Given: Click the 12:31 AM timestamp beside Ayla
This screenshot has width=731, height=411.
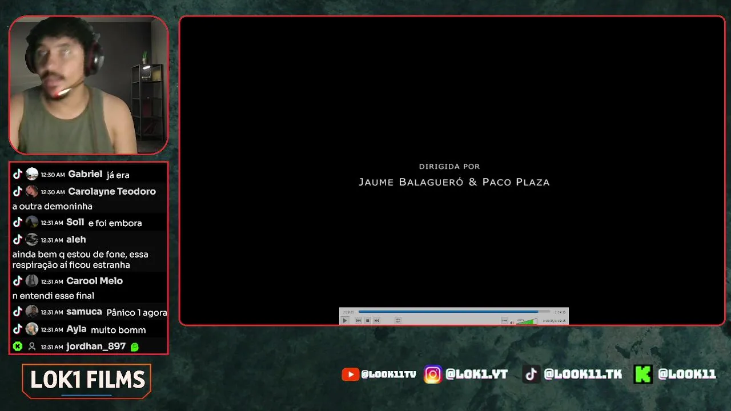Looking at the screenshot, I should tap(52, 329).
